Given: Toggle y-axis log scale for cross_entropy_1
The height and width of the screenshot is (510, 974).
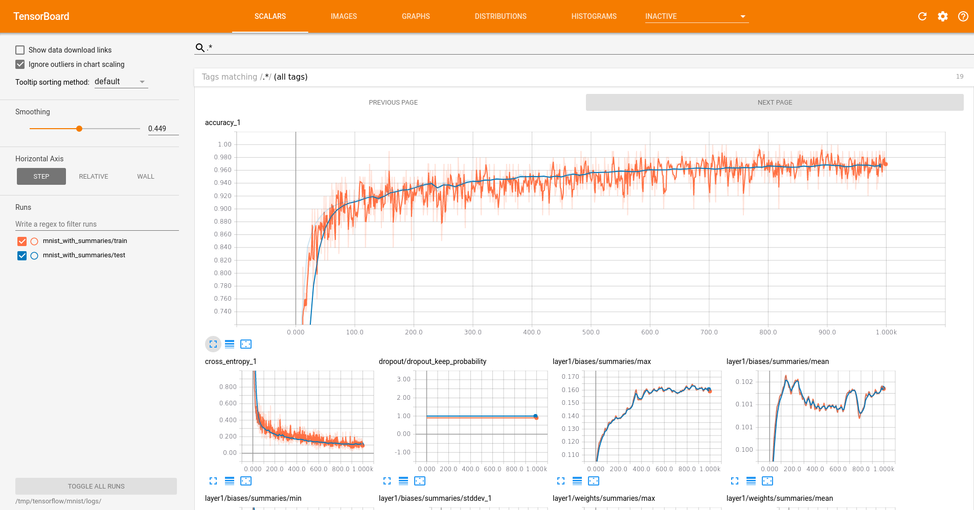Looking at the screenshot, I should [x=230, y=481].
